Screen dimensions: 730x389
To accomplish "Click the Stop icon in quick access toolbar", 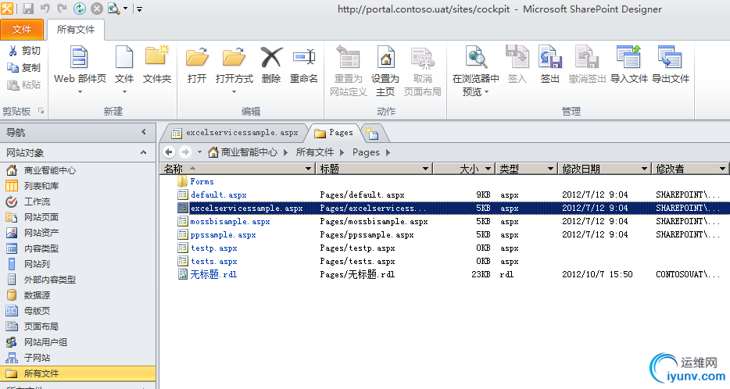I will (x=96, y=9).
